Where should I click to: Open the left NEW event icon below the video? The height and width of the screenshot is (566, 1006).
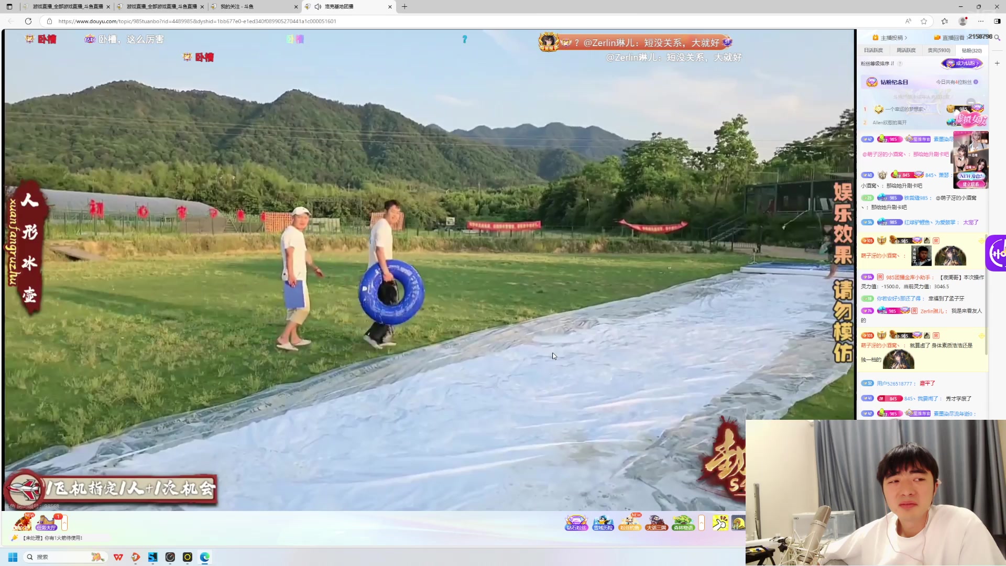[x=23, y=523]
